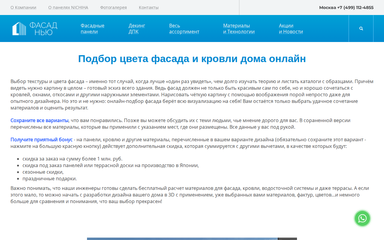
Task: Open the Контакты page
Action: [149, 7]
